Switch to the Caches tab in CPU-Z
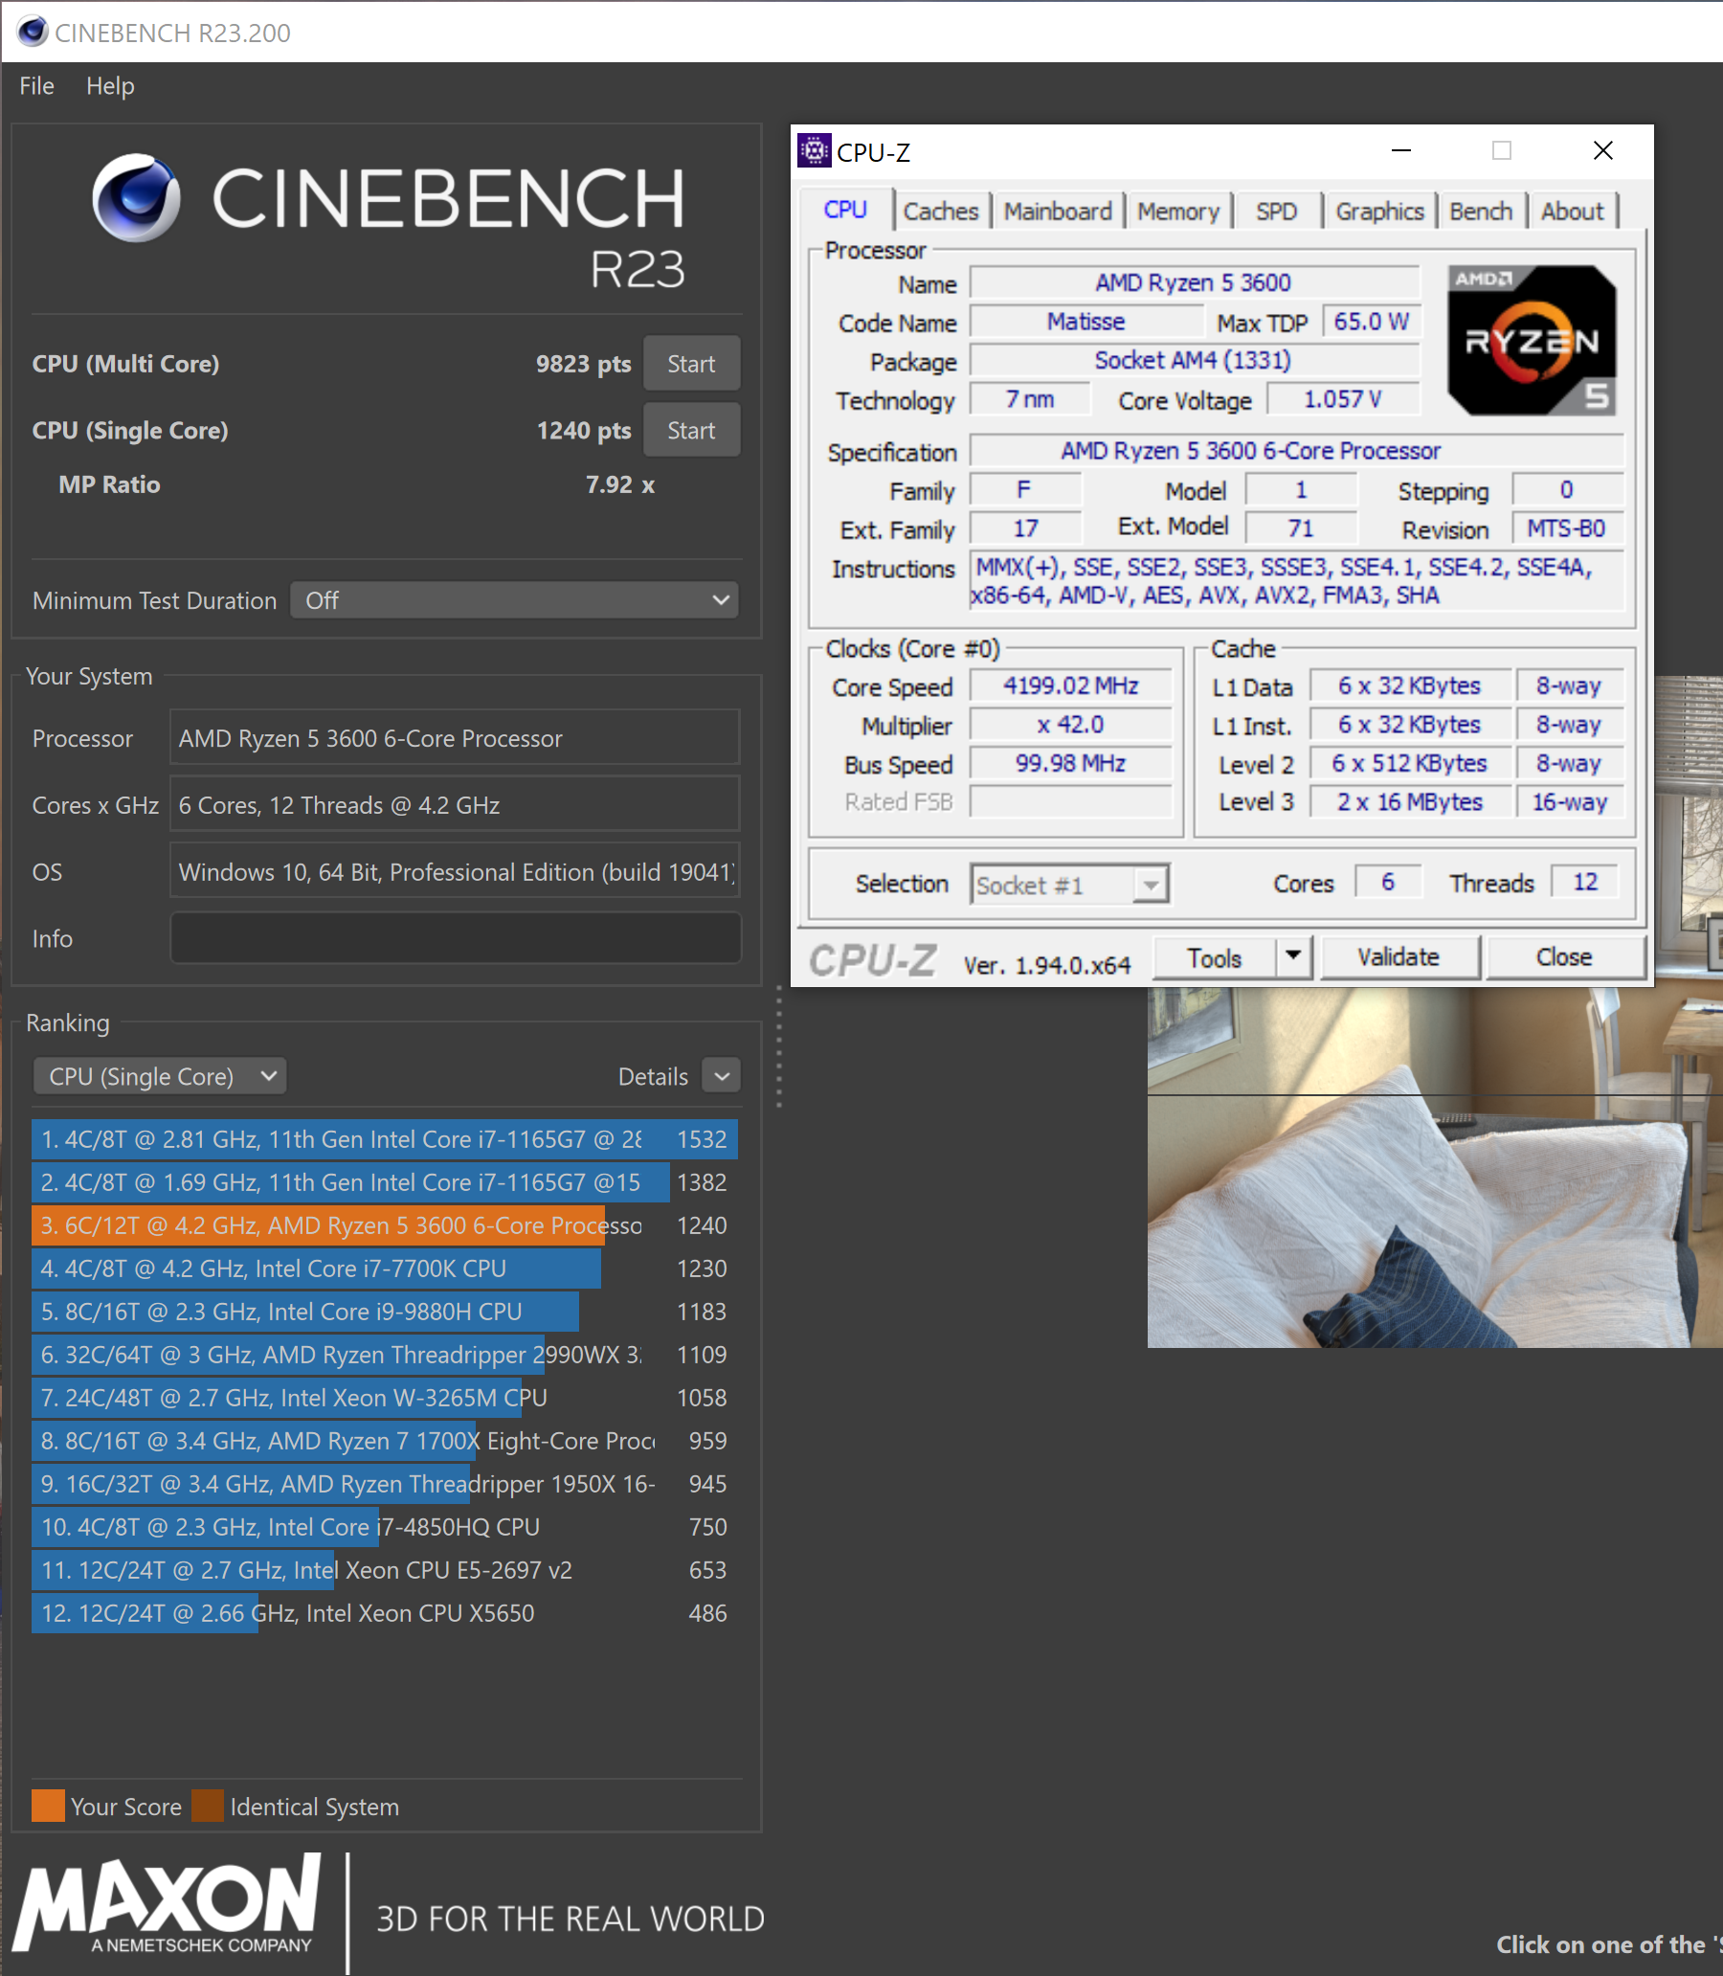Screen dimensions: 1723x1976 pyautogui.click(x=940, y=212)
